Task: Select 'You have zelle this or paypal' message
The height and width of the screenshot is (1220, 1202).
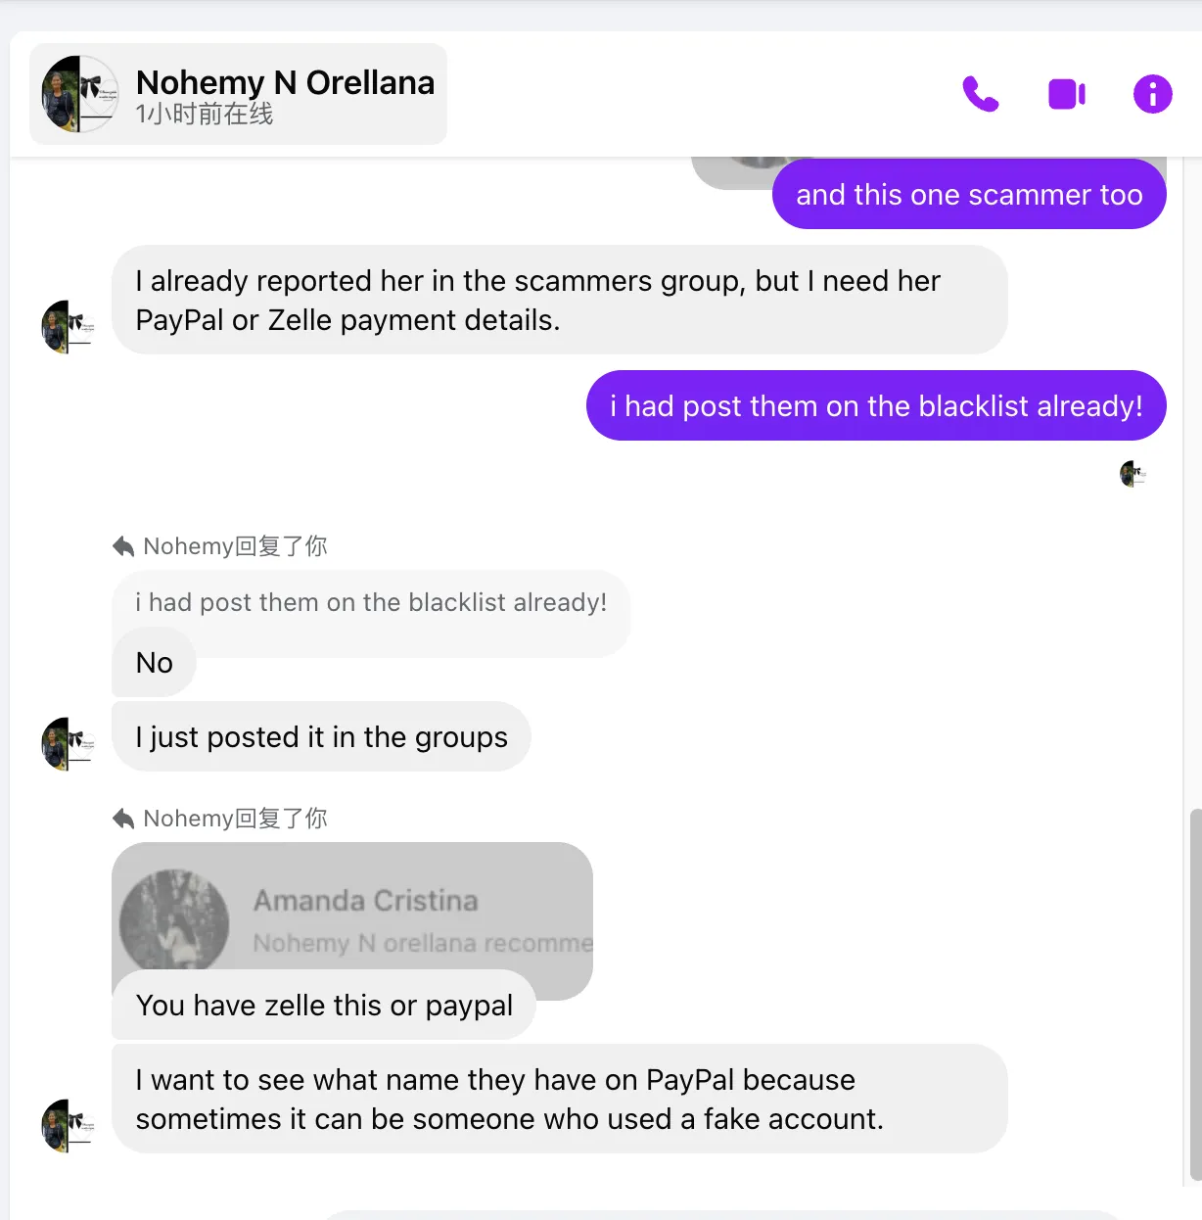Action: pyautogui.click(x=323, y=1005)
